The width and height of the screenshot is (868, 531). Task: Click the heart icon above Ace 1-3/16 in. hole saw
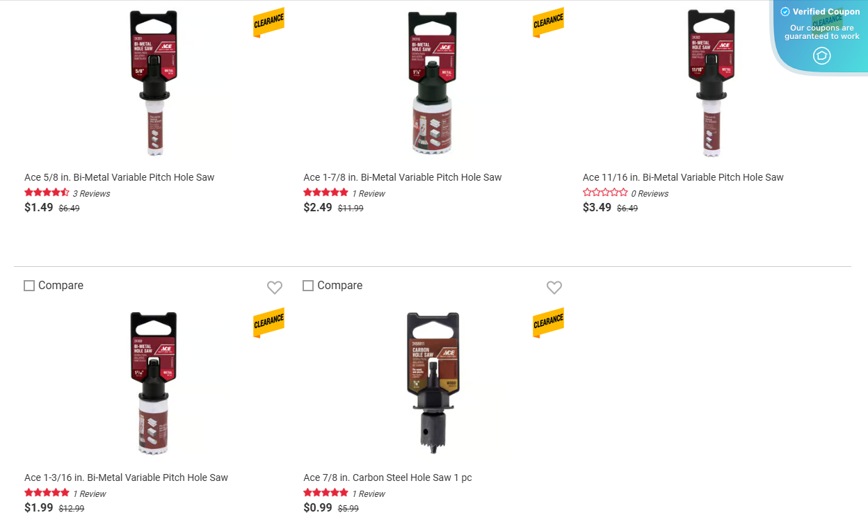275,287
